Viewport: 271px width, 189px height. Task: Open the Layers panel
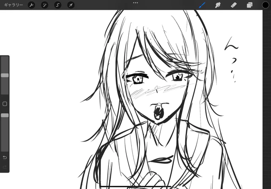[x=249, y=5]
